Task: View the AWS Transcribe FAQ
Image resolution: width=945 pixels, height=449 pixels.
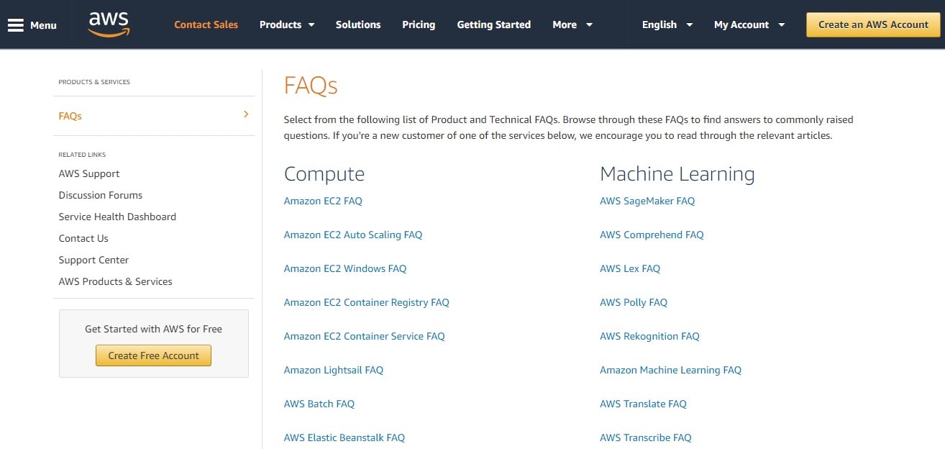Action: point(645,437)
